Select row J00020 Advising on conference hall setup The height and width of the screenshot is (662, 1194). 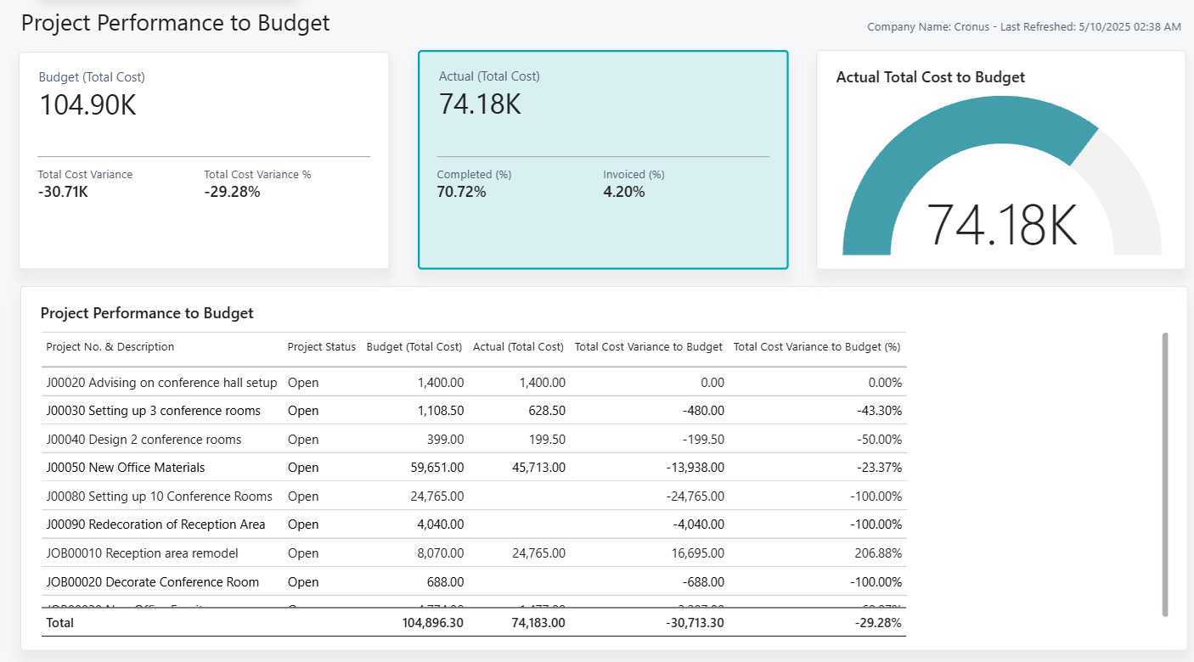tap(161, 383)
